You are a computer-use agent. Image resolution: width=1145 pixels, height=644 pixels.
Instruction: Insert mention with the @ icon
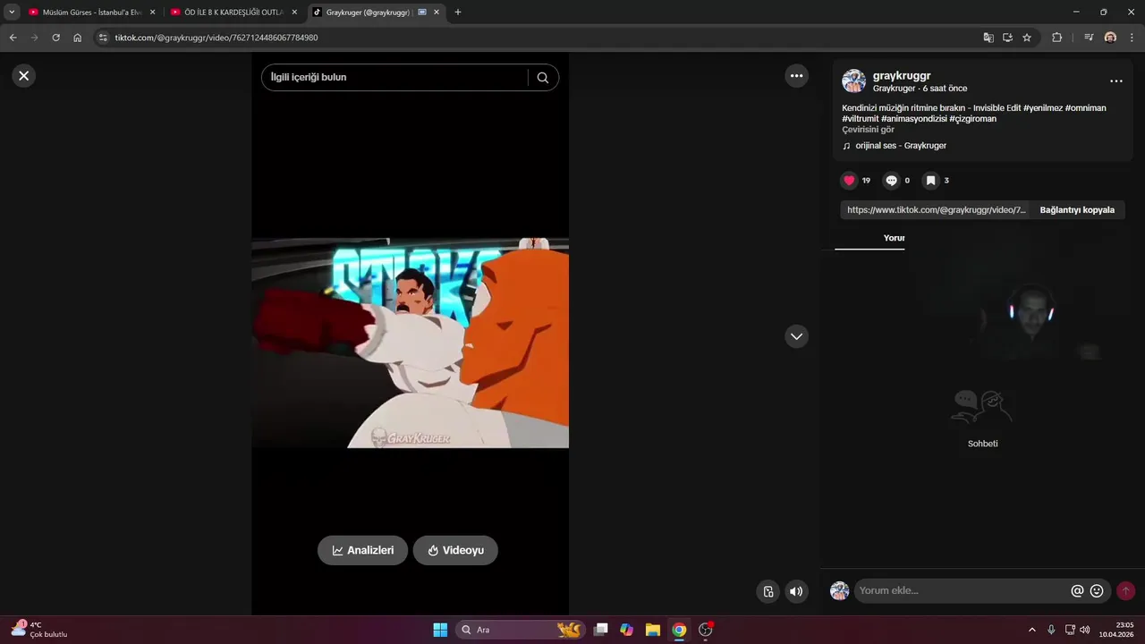pyautogui.click(x=1077, y=590)
